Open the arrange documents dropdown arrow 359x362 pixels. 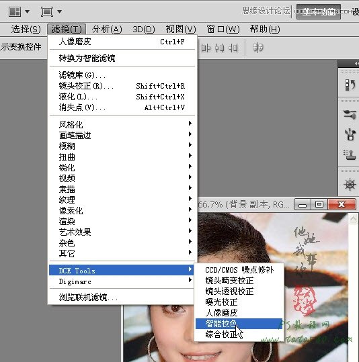[x=28, y=11]
